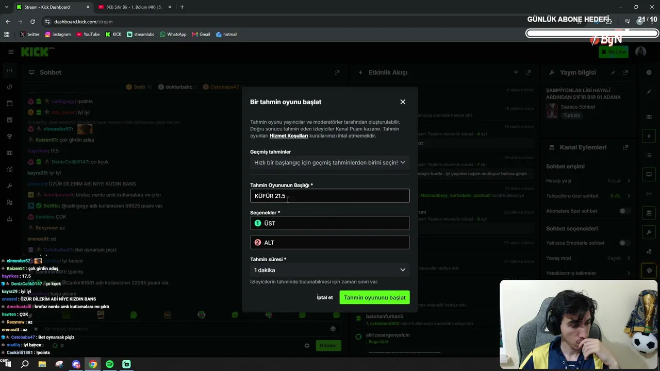Screen dimensions: 660x371
Task: Click the green Go Live button
Action: pyautogui.click(x=613, y=52)
